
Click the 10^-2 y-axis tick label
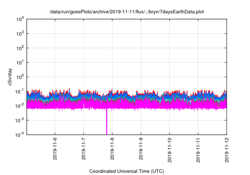click(x=20, y=106)
